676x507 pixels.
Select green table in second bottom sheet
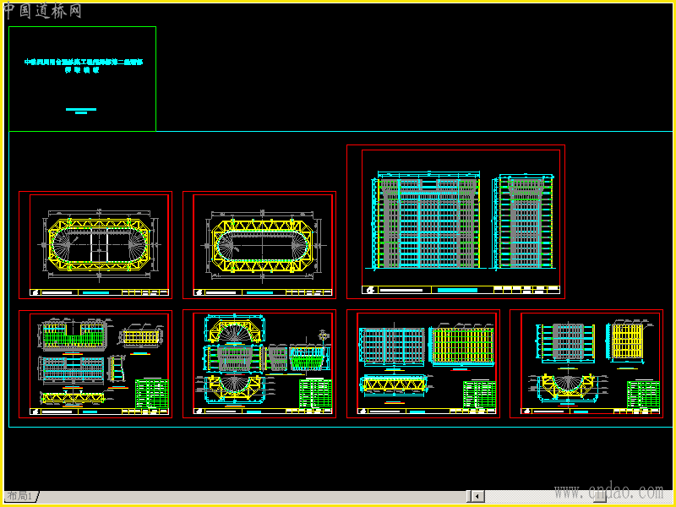tap(315, 394)
